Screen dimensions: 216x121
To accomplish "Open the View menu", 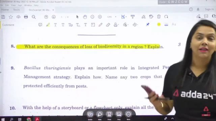I will (13, 5).
